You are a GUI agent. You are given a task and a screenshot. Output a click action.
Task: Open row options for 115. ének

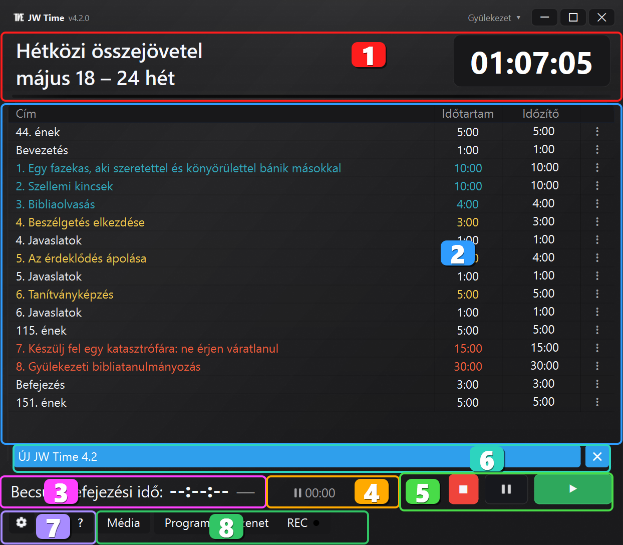[x=597, y=330]
